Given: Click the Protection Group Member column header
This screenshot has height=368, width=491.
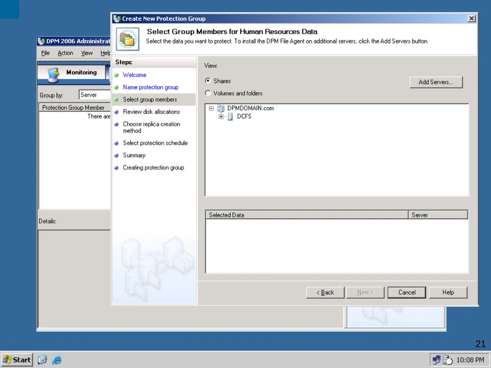Looking at the screenshot, I should point(75,108).
